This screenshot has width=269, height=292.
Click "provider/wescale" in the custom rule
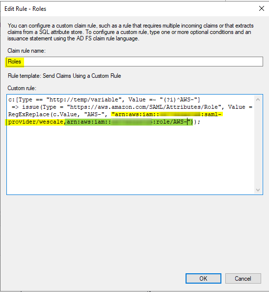(x=36, y=122)
